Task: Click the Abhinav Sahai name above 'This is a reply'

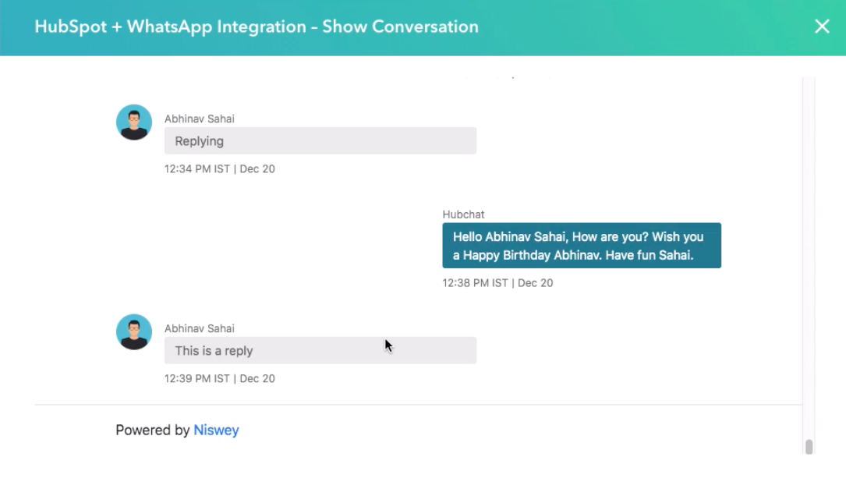Action: click(x=199, y=328)
